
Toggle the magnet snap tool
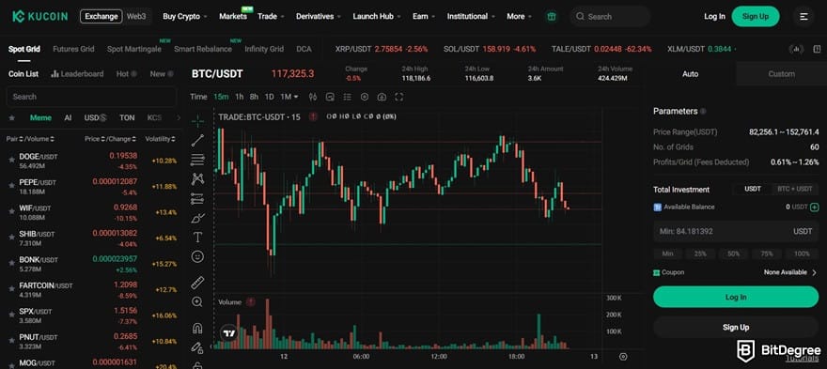[197, 329]
